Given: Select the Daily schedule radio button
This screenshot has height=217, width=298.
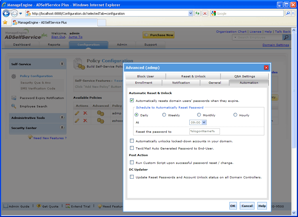Looking at the screenshot, I should pos(136,115).
